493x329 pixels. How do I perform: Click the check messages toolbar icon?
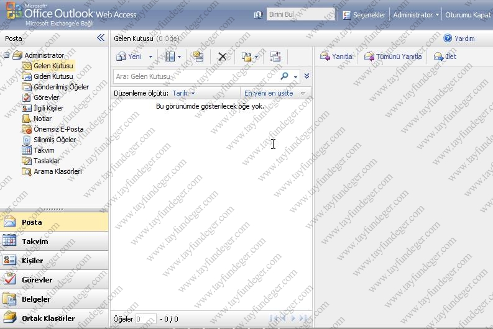198,56
